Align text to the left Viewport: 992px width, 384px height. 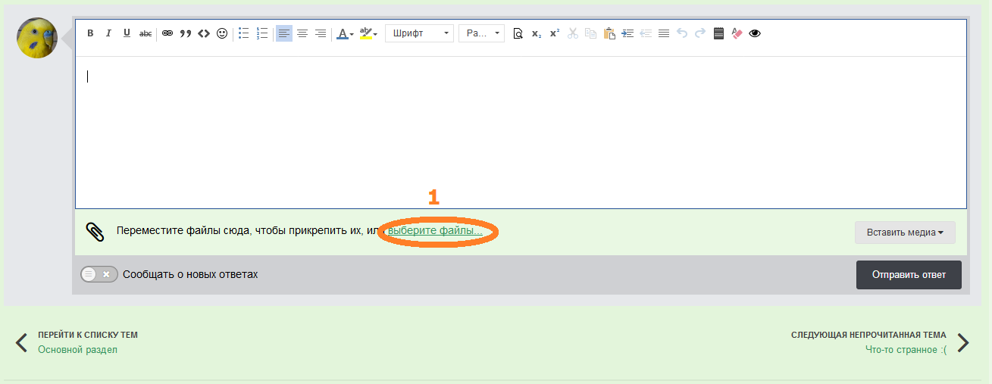[284, 33]
